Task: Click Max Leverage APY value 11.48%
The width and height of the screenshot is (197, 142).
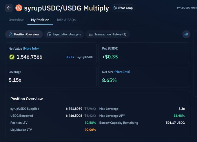Action: [x=179, y=116]
